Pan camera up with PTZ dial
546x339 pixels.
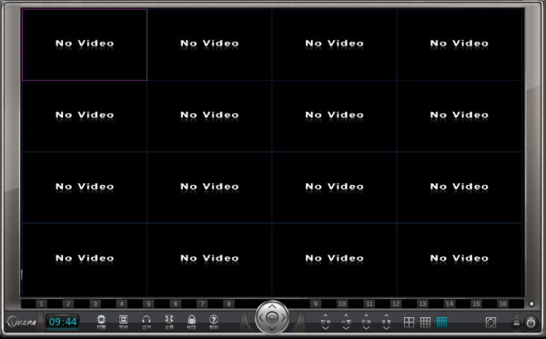pyautogui.click(x=272, y=307)
